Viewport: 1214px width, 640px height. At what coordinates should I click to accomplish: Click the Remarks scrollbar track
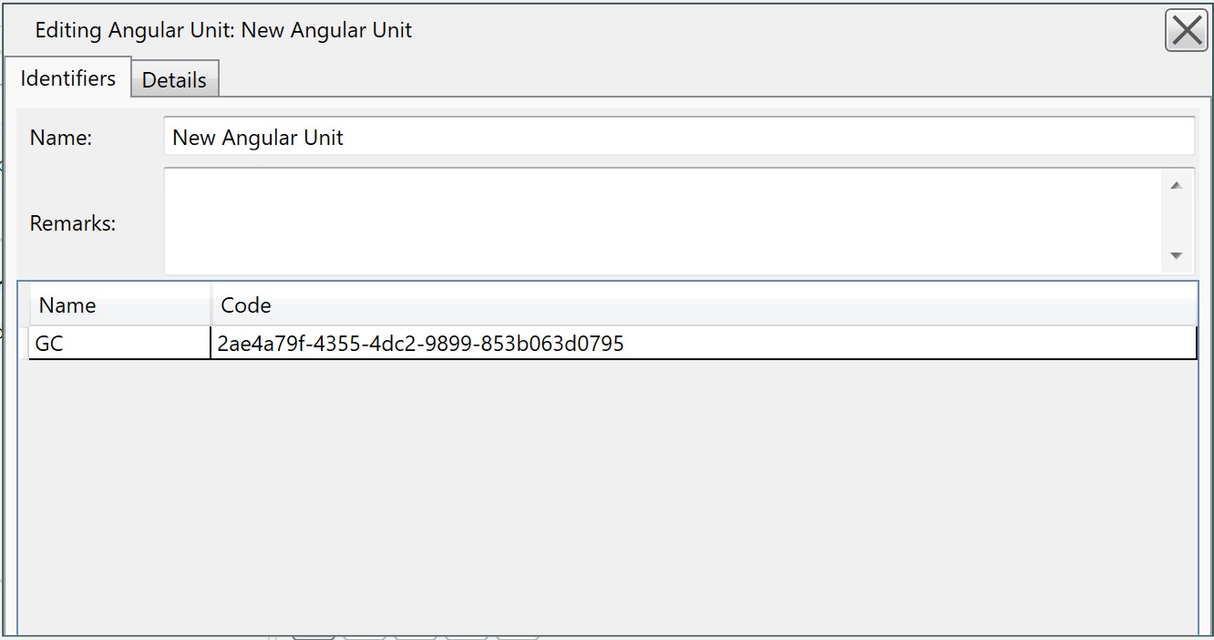tap(1176, 220)
